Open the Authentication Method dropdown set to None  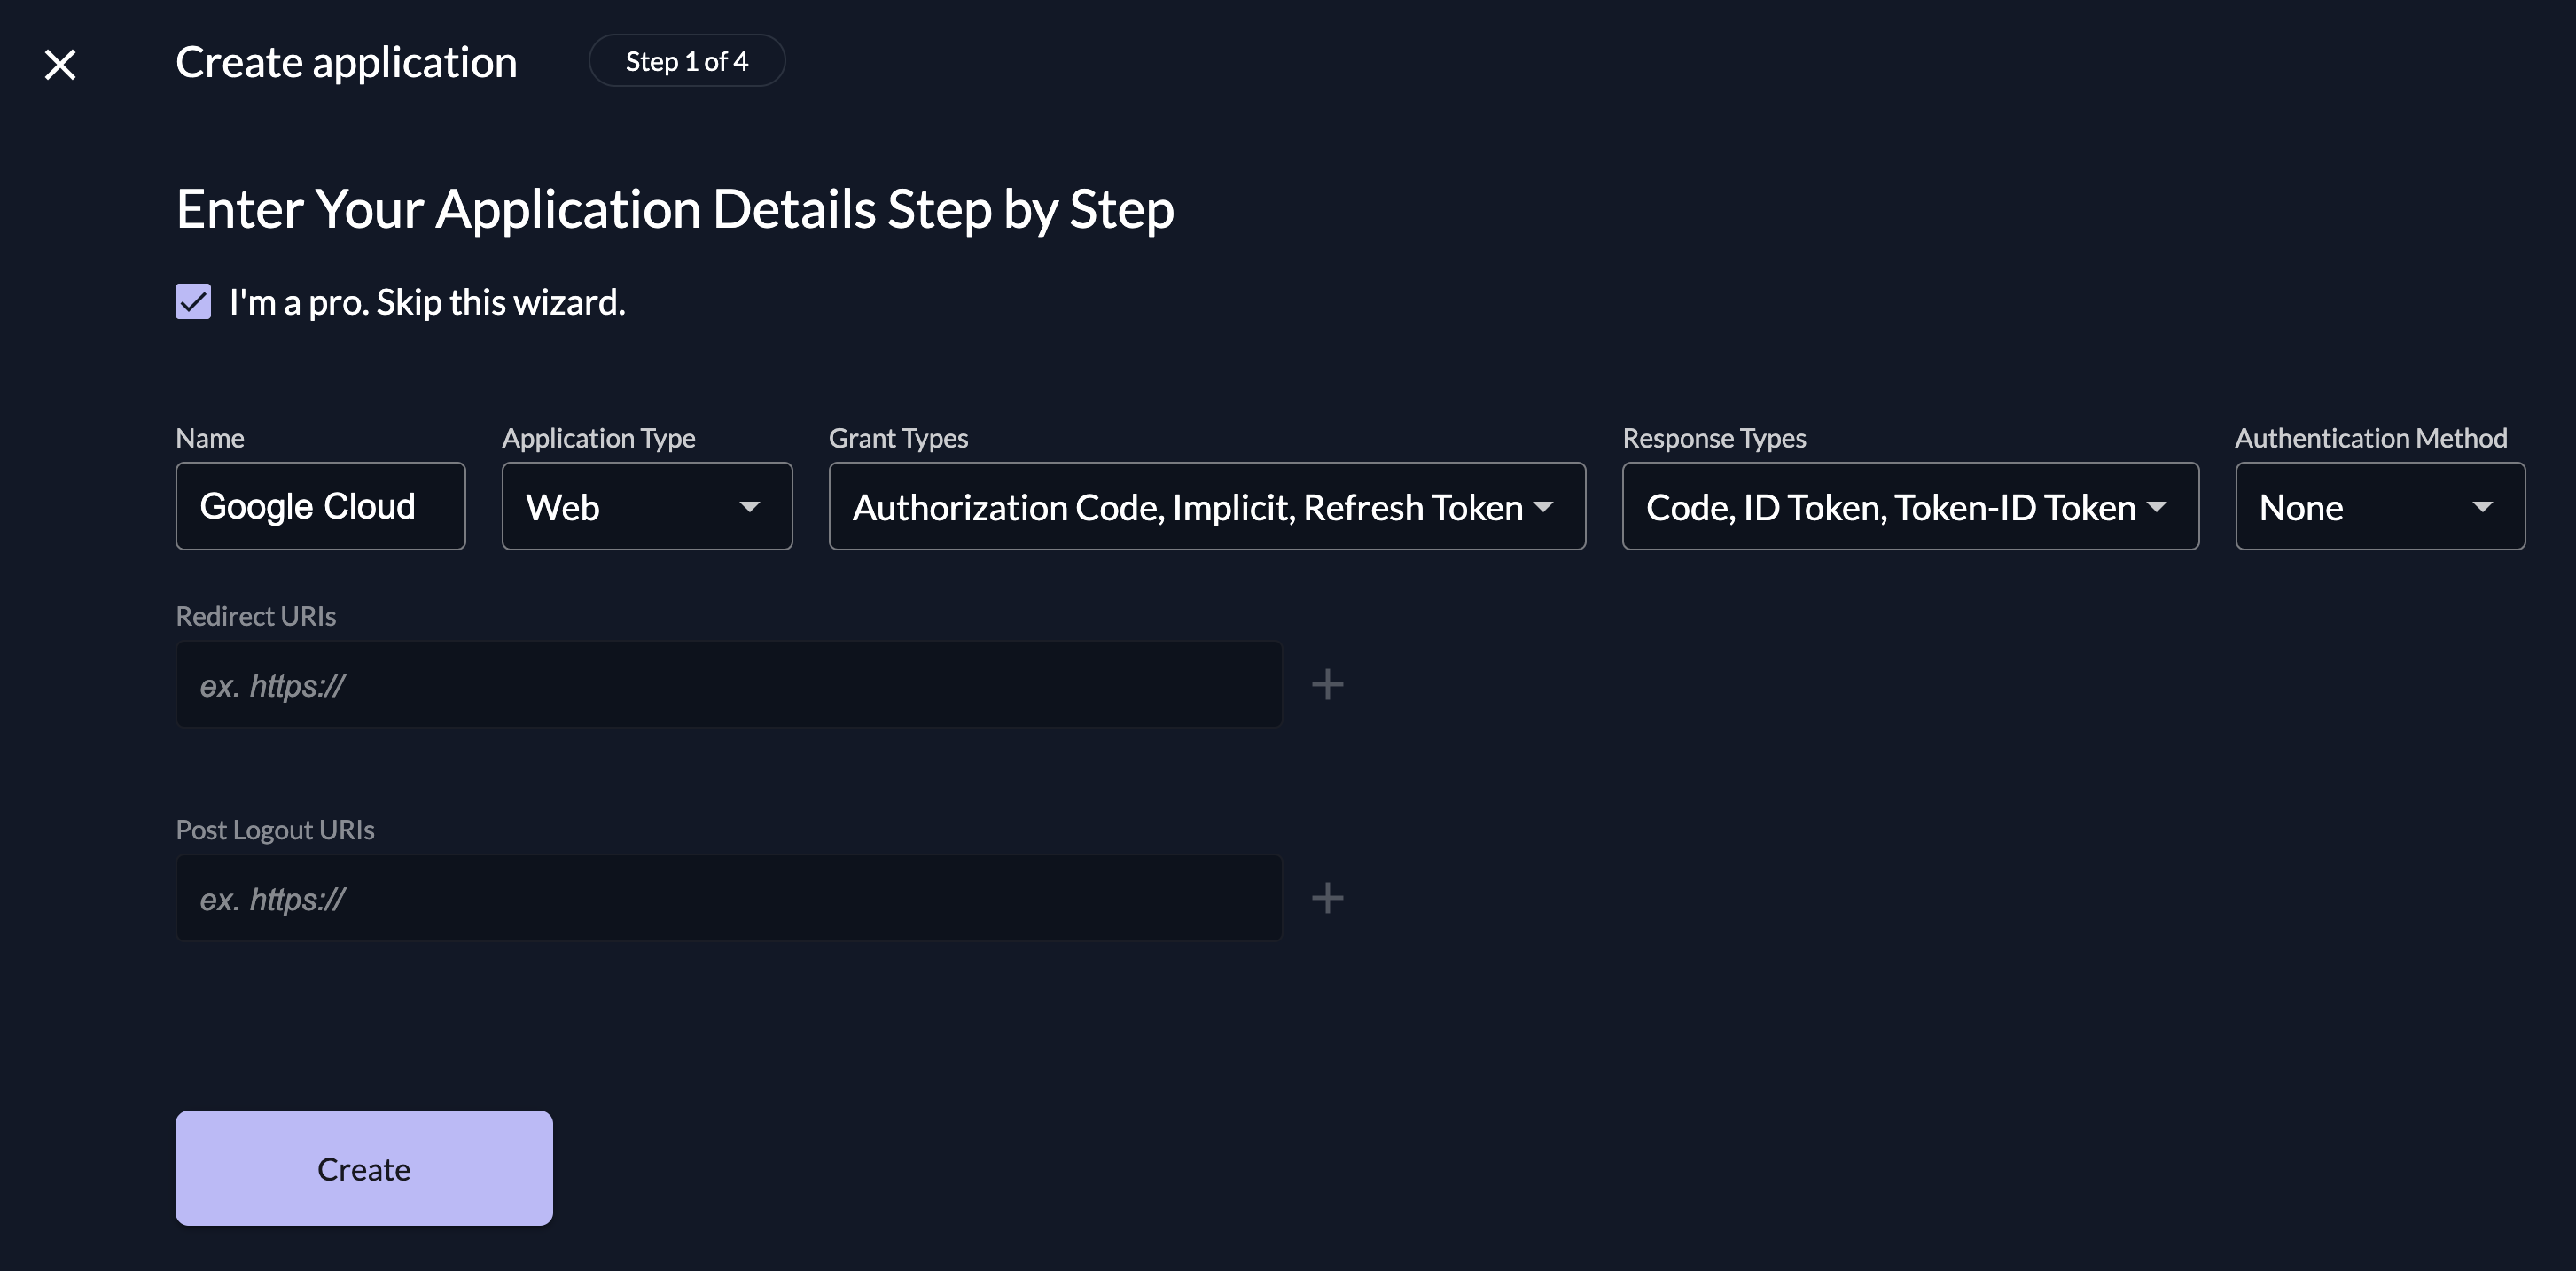tap(2379, 507)
